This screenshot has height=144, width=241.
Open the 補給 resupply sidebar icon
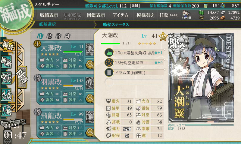(x=6, y=62)
